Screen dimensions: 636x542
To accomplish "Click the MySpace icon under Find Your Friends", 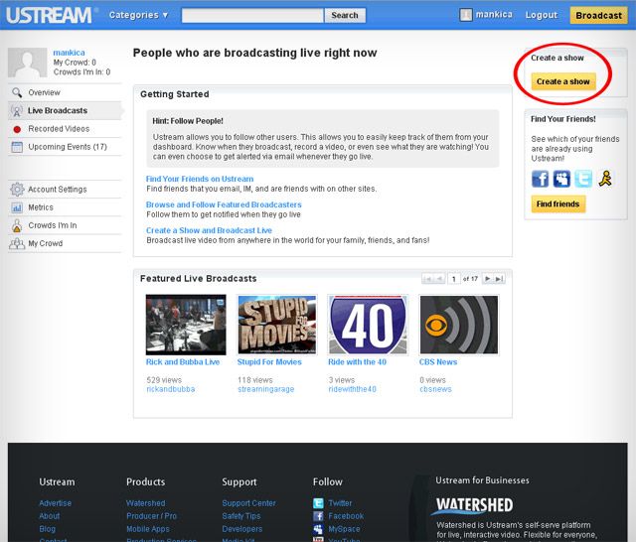I will tap(561, 179).
